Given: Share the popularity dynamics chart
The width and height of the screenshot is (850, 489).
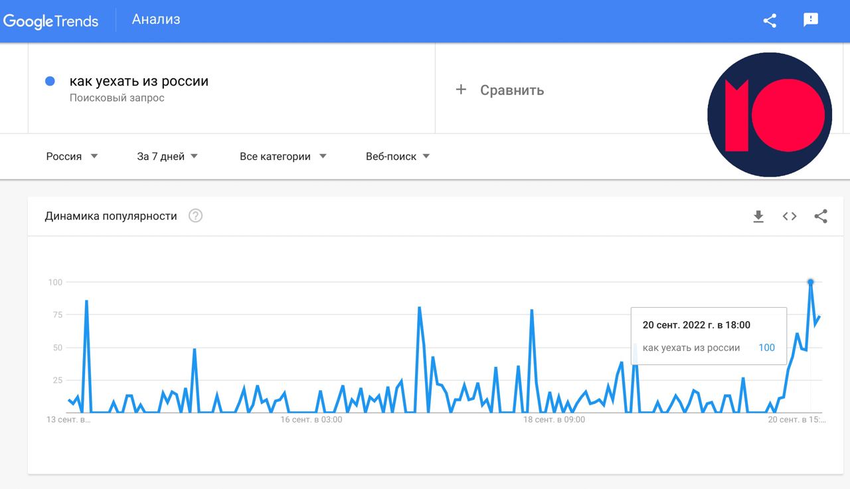Looking at the screenshot, I should point(821,216).
